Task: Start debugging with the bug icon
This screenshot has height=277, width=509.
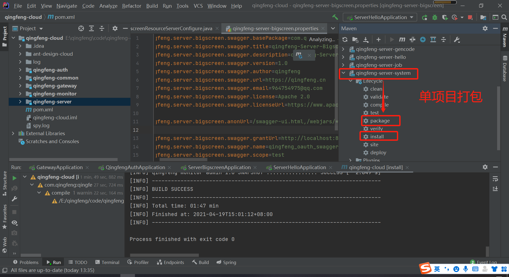Action: click(435, 17)
